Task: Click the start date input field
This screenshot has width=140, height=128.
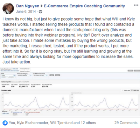Action: tap(5, 77)
